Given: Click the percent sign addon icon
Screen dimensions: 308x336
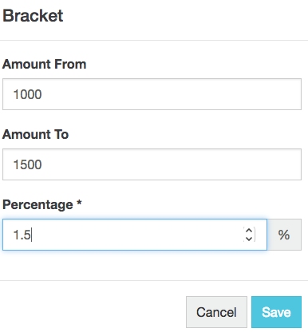Looking at the screenshot, I should [284, 235].
